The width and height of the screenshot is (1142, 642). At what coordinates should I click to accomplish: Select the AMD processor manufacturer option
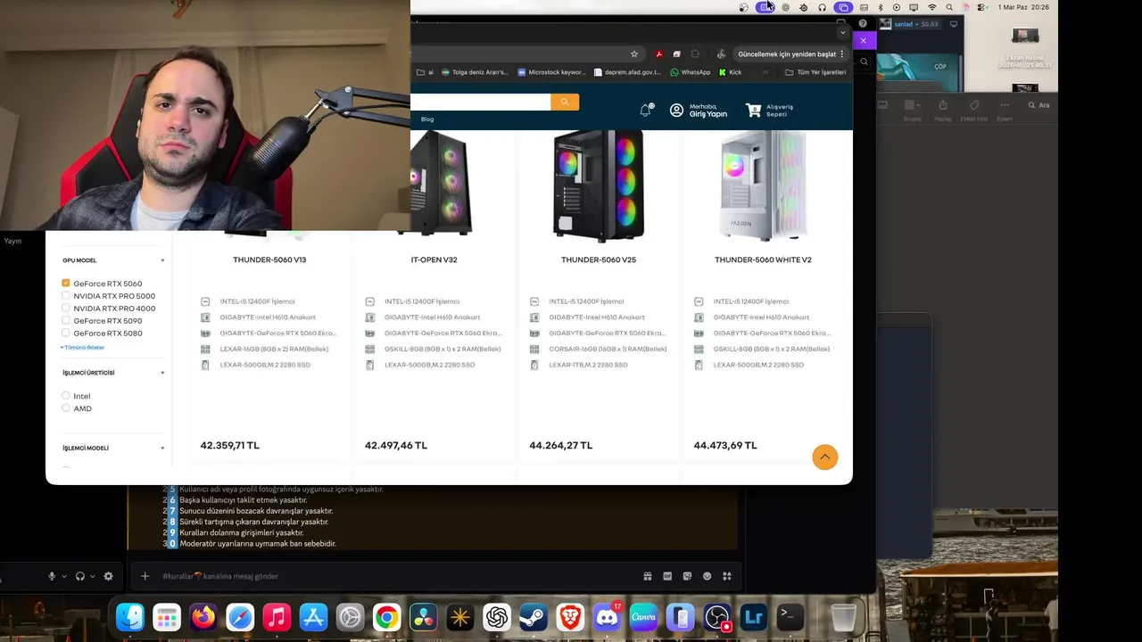point(66,408)
